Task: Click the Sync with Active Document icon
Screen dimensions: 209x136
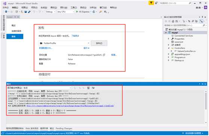Action: point(189,21)
